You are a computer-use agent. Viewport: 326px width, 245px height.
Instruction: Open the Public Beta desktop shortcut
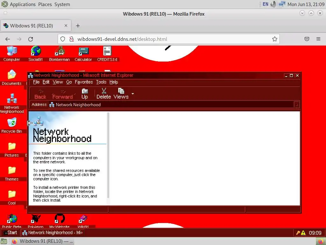pyautogui.click(x=12, y=221)
